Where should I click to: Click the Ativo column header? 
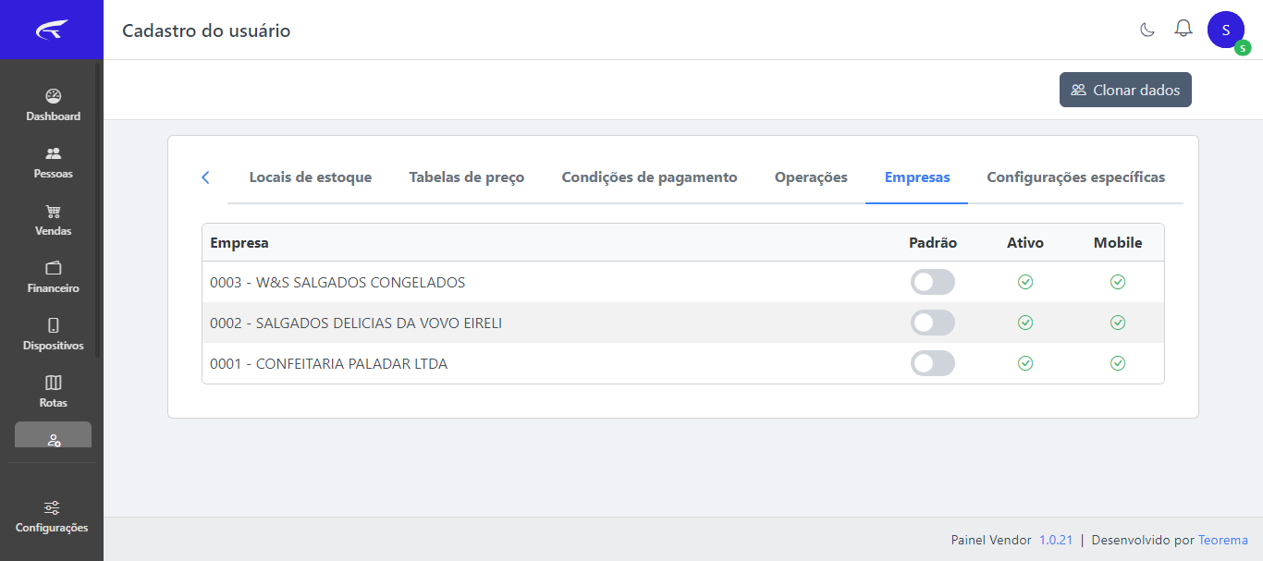(1025, 243)
